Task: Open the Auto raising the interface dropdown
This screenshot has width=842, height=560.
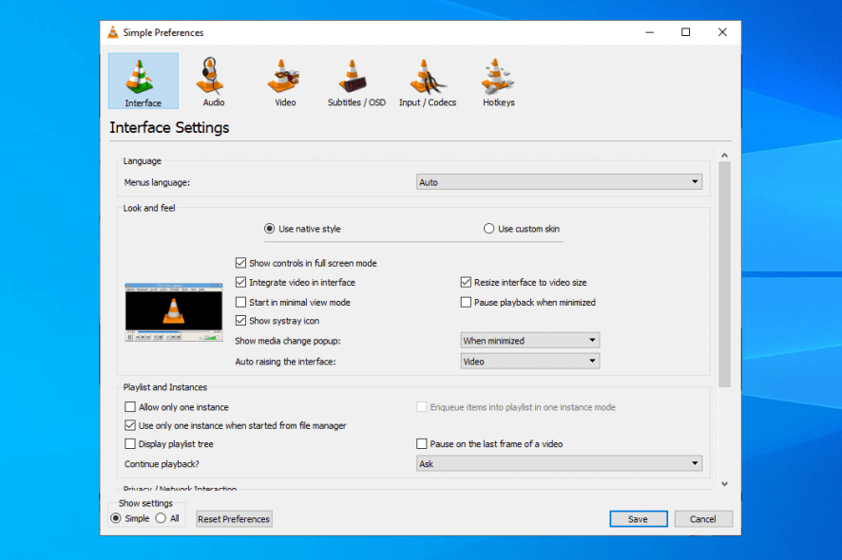Action: click(530, 362)
